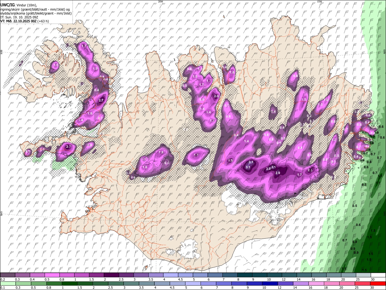Click the 15W longitude label at top
This screenshot has width=386, height=290.
(319, 2)
